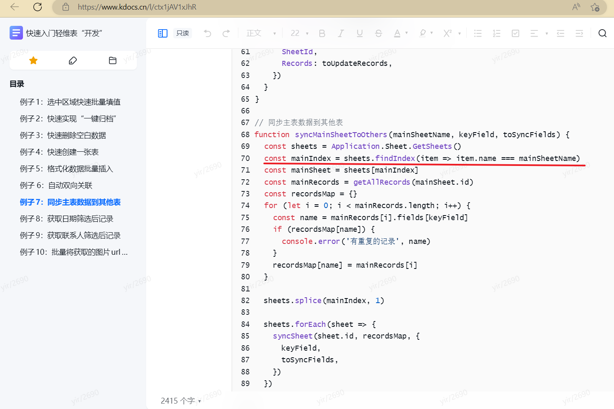
Task: Select 例子 7: 同步主表数据到其他表
Action: pos(70,202)
